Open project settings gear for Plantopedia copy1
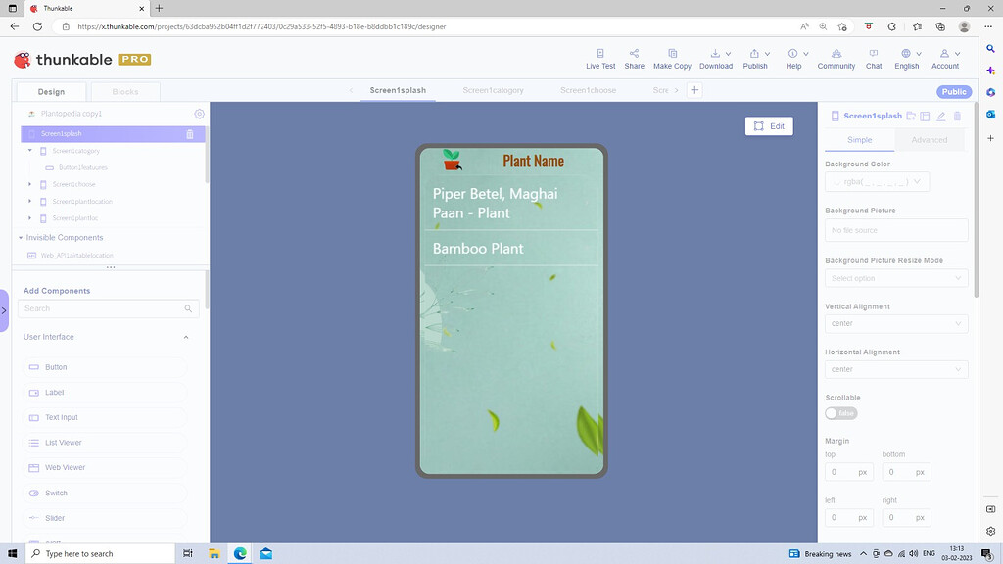 200,114
